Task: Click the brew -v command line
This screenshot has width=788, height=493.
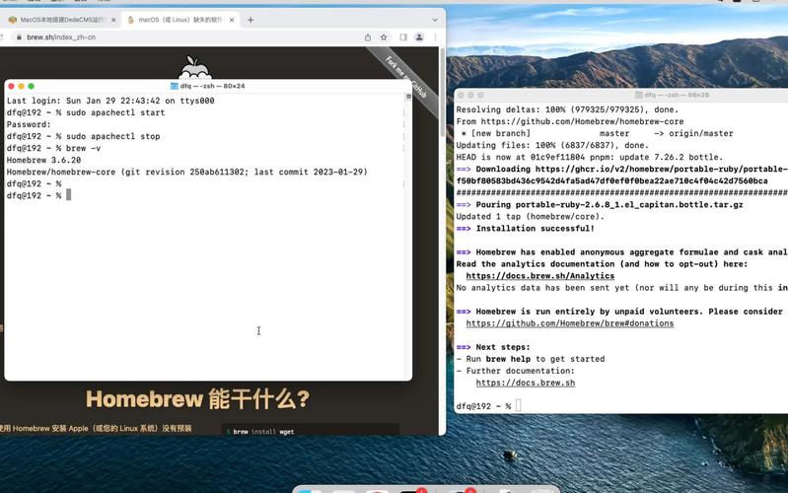Action: tap(53, 148)
